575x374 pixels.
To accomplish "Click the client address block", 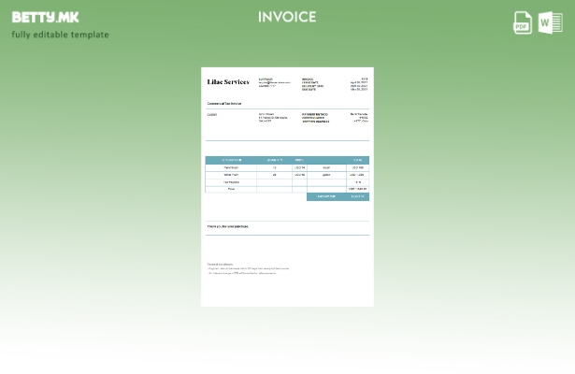I will point(273,117).
